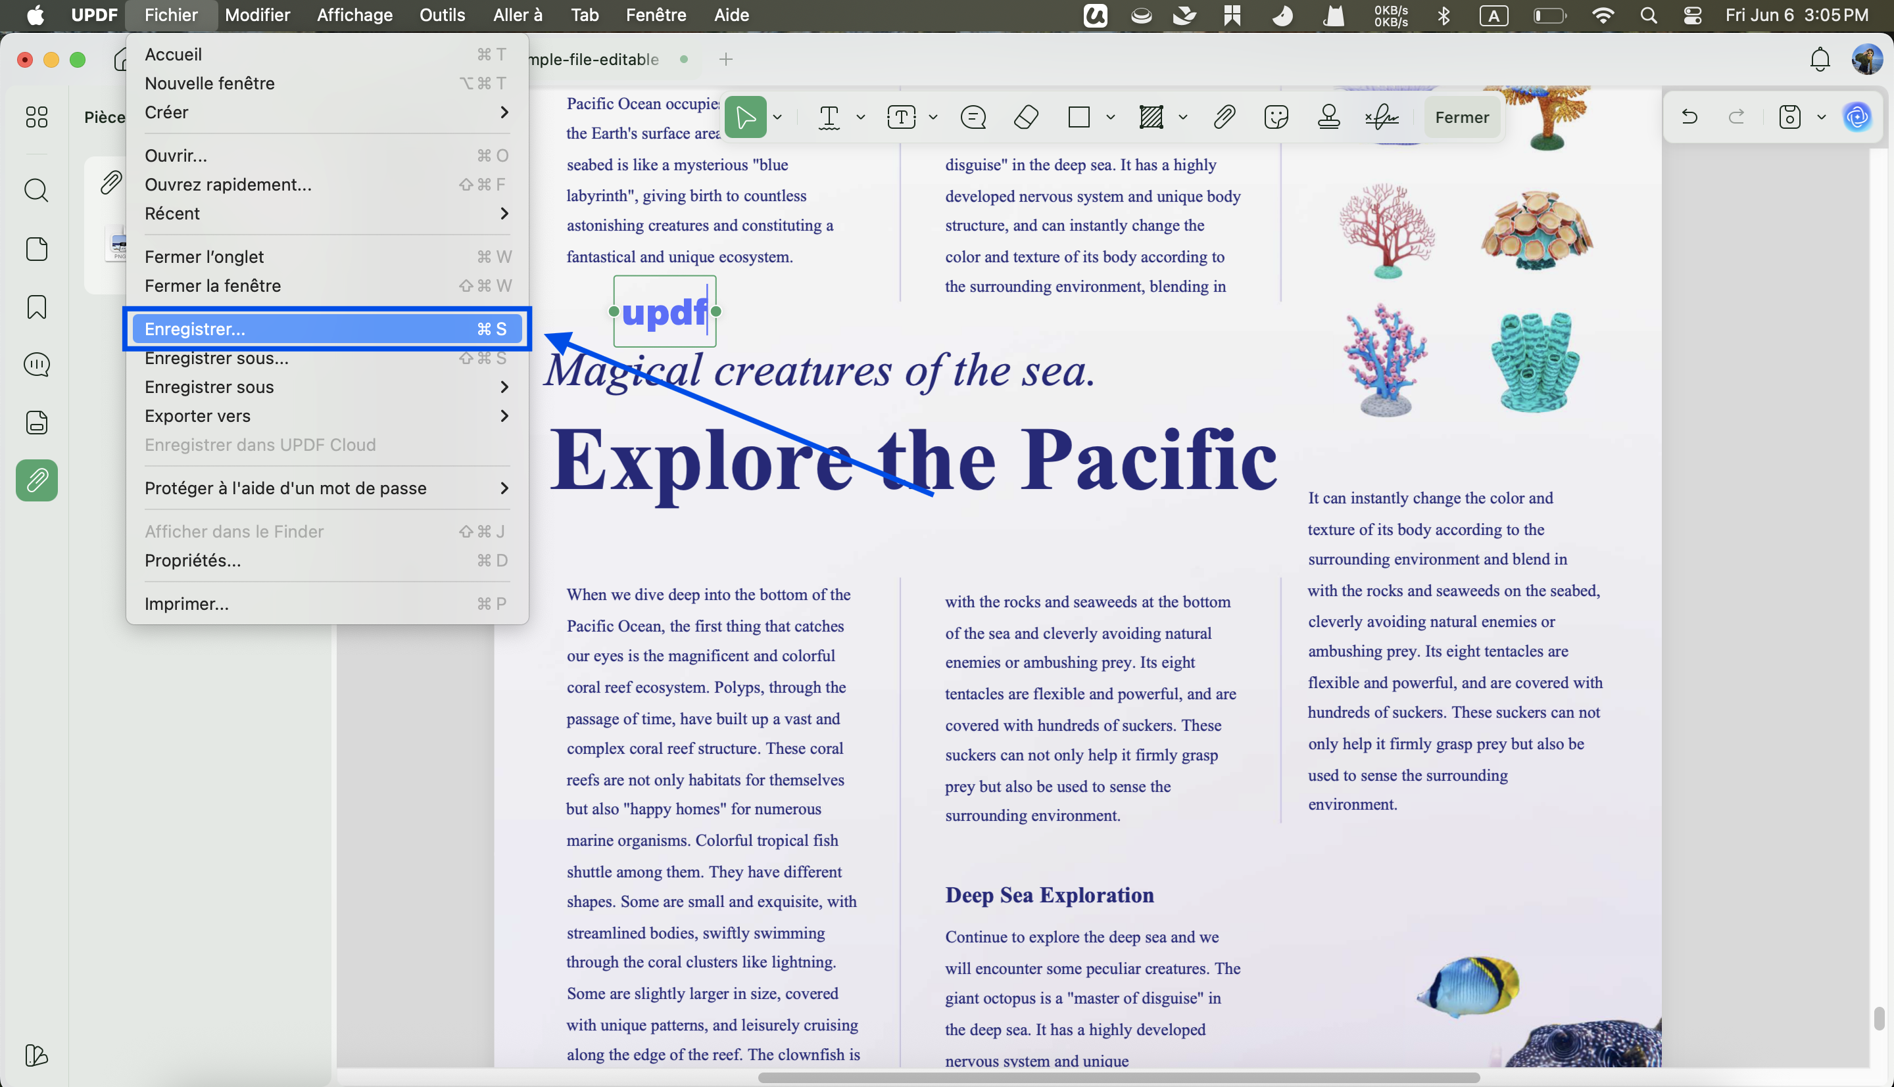Click the bottom-left sidebar icon
This screenshot has width=1894, height=1087.
37,1055
